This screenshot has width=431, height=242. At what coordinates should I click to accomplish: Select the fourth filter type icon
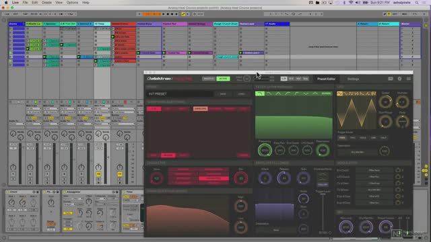[x=288, y=94]
